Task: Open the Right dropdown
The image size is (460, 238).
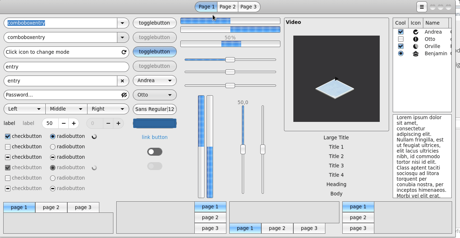Action: click(108, 109)
